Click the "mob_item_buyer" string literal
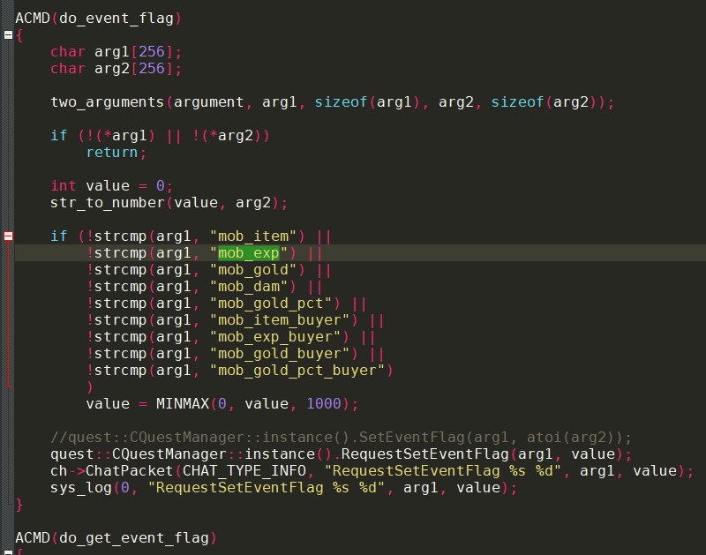The height and width of the screenshot is (555, 706). point(280,320)
